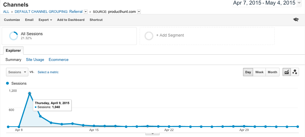
Task: Open the Export menu
Action: coord(45,20)
